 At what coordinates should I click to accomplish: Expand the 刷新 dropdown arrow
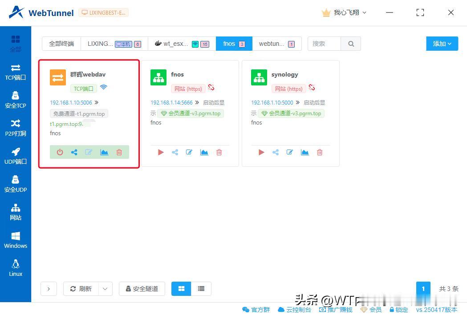pos(105,289)
